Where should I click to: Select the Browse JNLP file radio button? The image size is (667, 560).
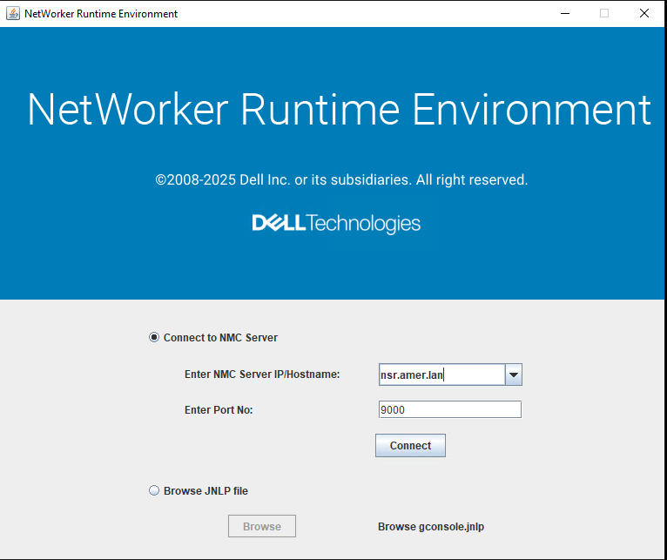154,490
